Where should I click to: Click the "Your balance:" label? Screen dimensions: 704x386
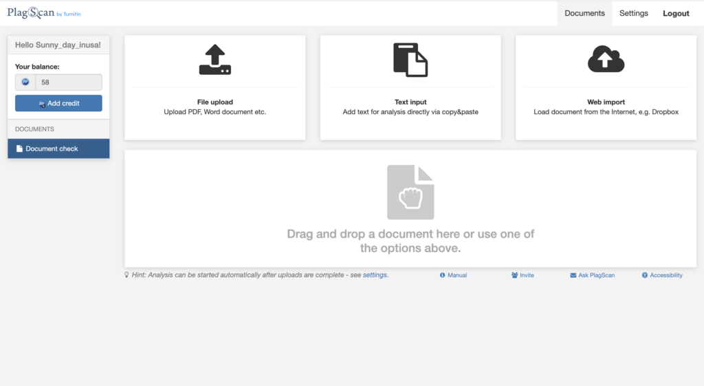click(x=37, y=67)
